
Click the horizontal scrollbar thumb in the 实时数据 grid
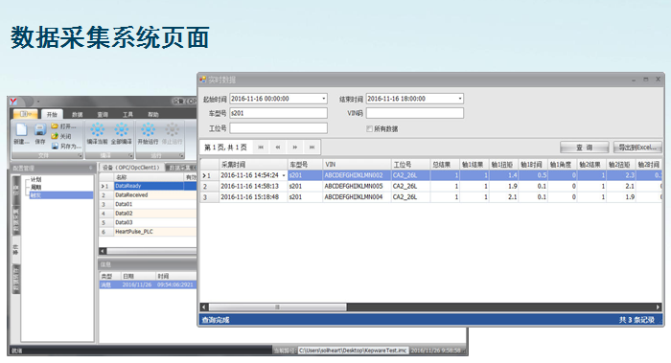[x=277, y=307]
